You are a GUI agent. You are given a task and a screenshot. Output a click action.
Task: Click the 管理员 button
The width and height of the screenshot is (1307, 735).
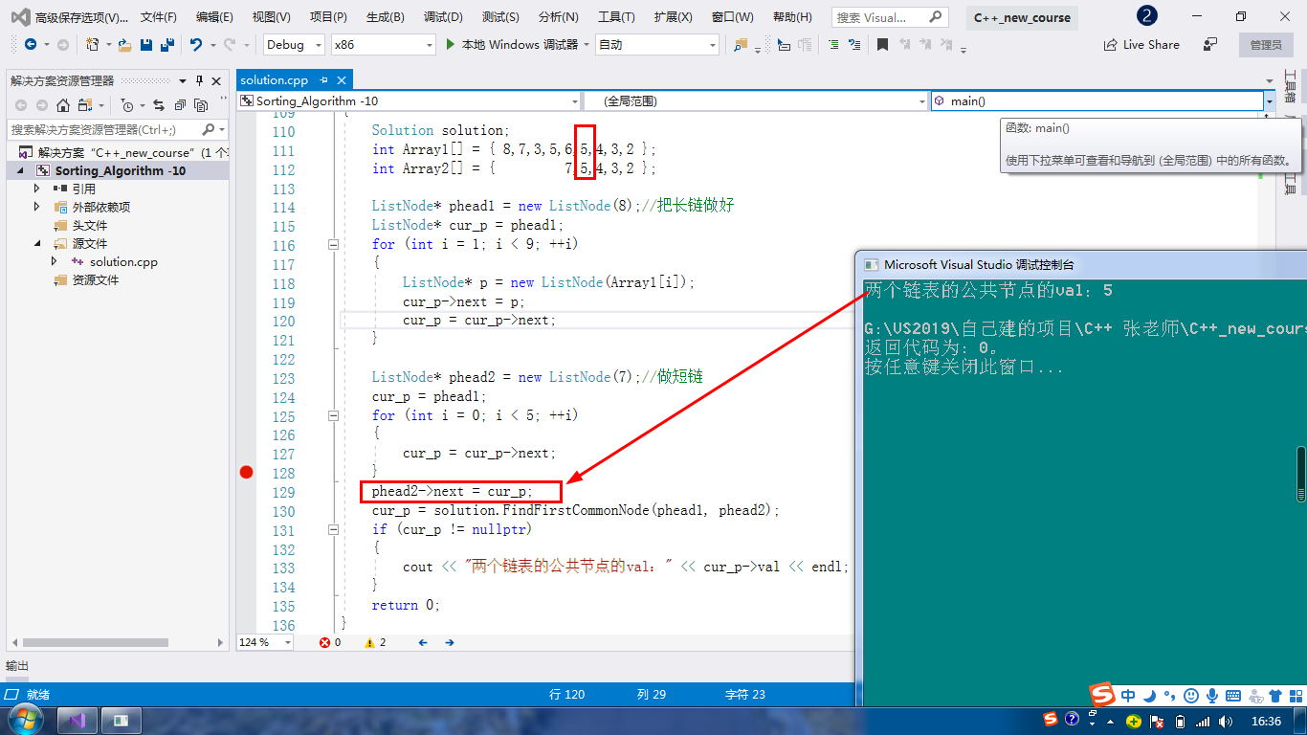click(1266, 44)
